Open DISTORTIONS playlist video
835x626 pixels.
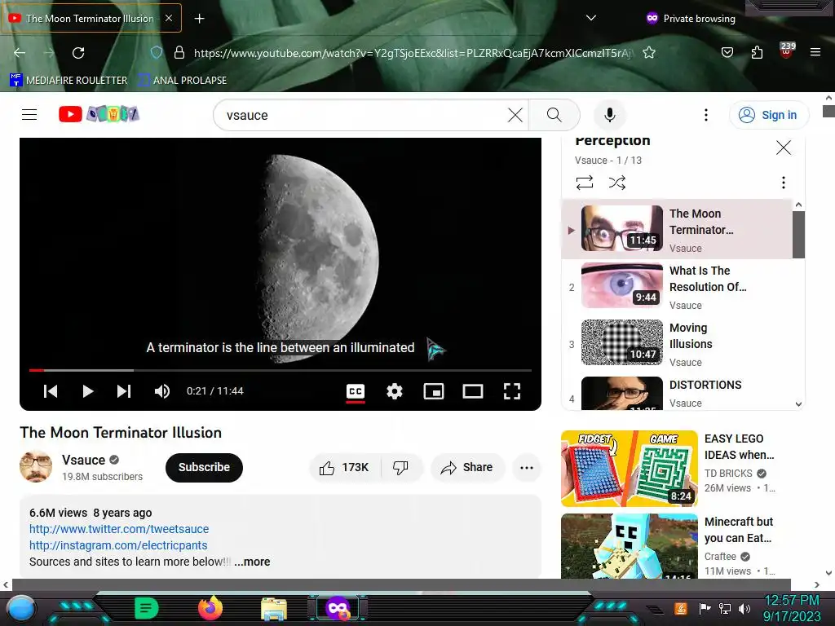(x=677, y=393)
